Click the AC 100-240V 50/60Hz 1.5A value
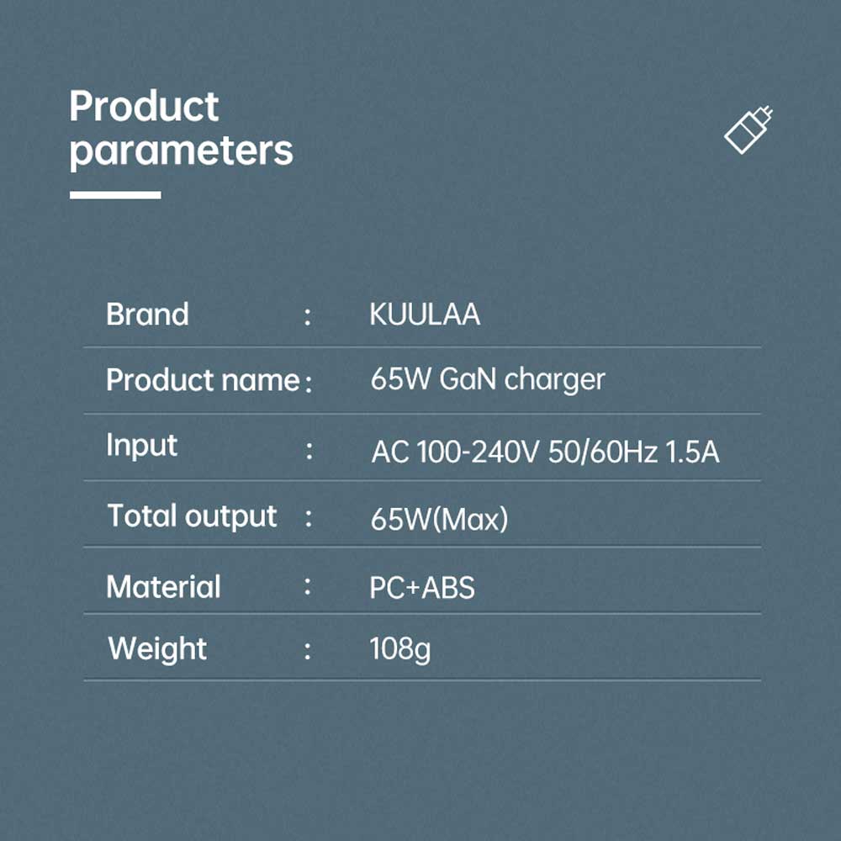841x841 pixels. 545,452
